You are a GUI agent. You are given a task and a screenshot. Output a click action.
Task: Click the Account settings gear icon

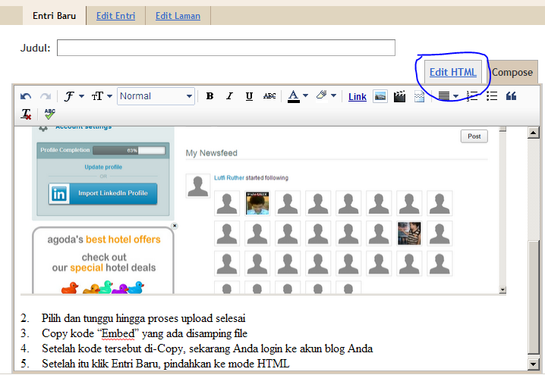pyautogui.click(x=43, y=129)
